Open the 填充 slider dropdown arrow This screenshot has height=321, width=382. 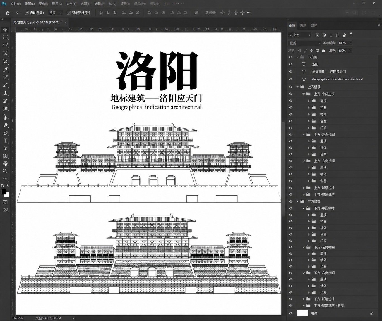350,51
